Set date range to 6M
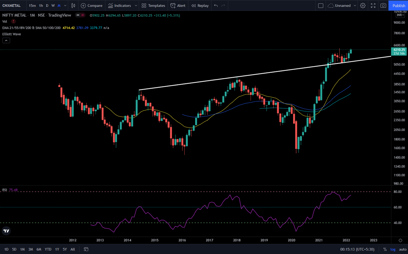Image resolution: width=408 pixels, height=254 pixels. [39, 249]
